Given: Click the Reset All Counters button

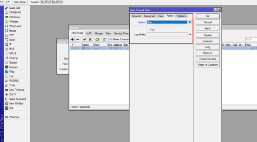Looking at the screenshot, I should [x=207, y=65].
